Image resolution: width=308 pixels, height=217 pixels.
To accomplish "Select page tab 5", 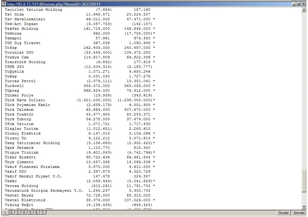I will (30, 212).
